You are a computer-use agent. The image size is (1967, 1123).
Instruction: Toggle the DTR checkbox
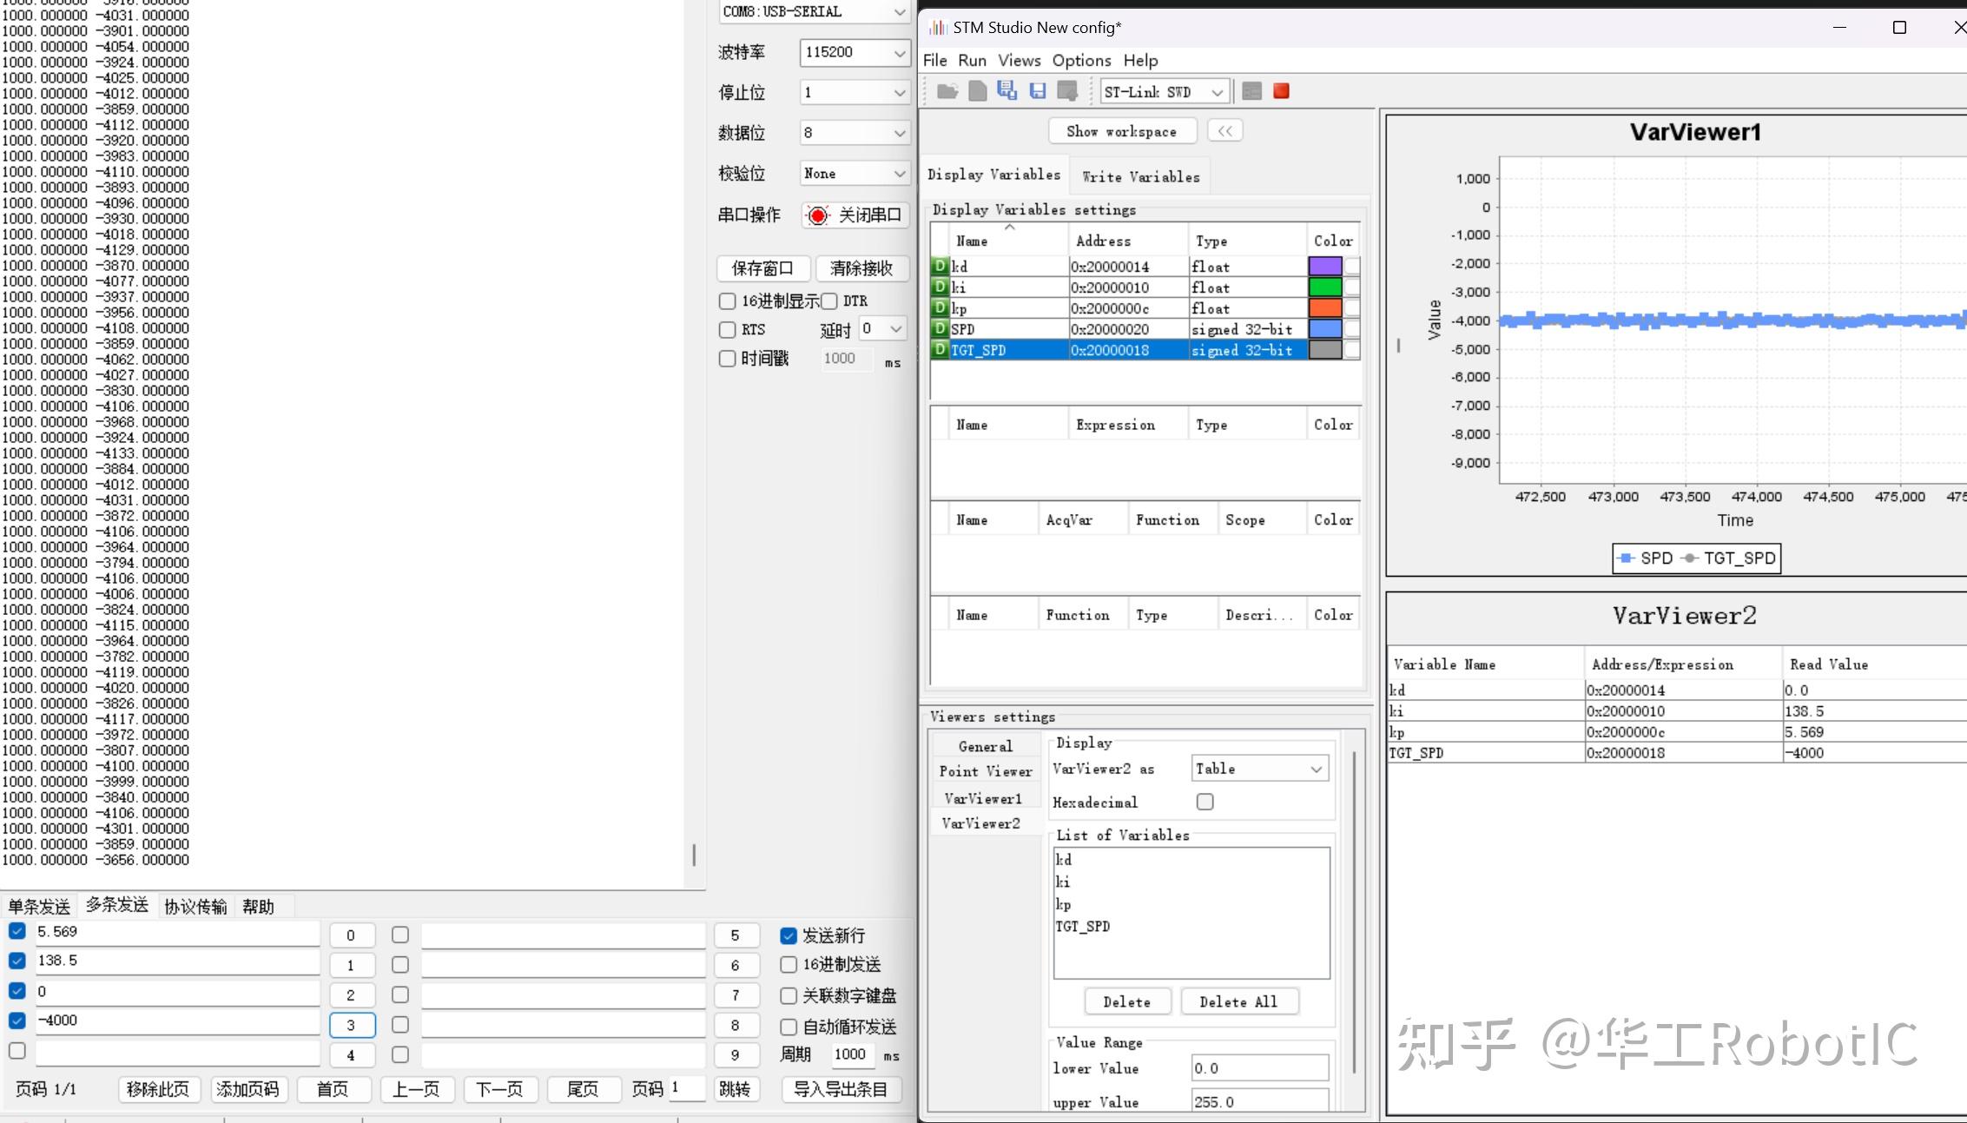829,301
